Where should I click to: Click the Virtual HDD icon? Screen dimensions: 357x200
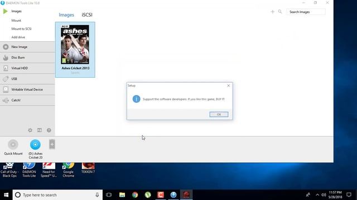tap(6, 68)
